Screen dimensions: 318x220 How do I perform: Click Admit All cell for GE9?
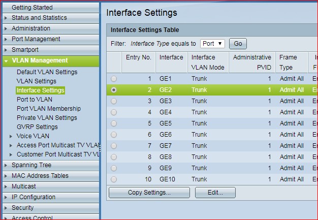[x=292, y=168]
